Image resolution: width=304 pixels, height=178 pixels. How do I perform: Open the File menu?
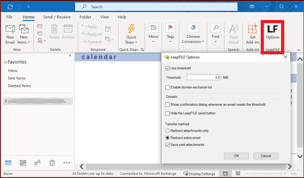pyautogui.click(x=10, y=17)
